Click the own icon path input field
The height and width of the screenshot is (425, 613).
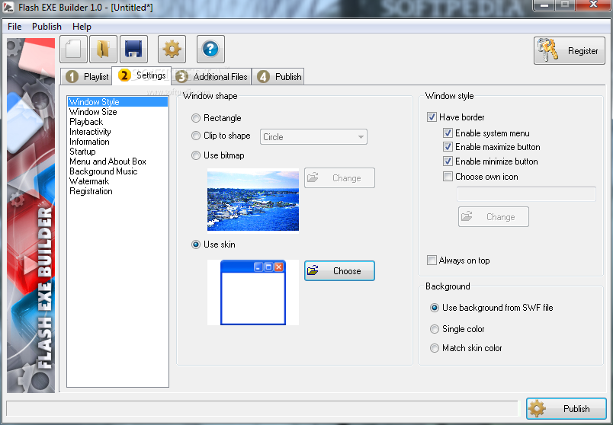(526, 194)
